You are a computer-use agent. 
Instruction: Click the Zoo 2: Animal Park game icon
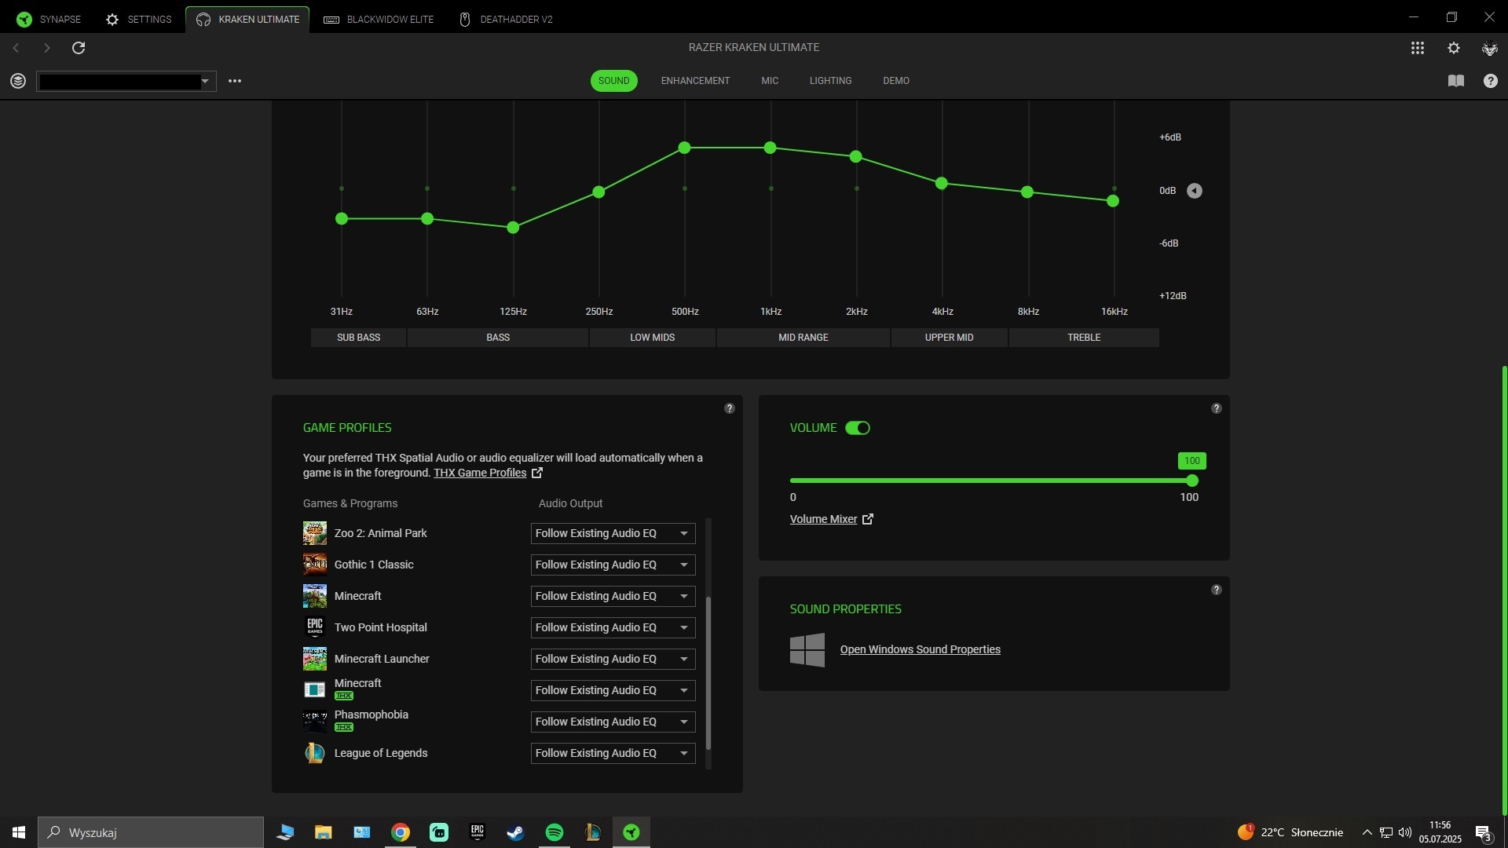point(315,533)
